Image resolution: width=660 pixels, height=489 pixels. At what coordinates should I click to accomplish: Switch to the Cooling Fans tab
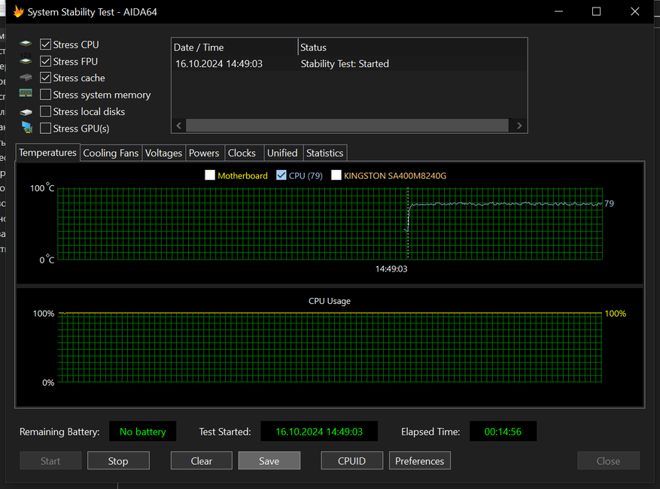pos(111,153)
